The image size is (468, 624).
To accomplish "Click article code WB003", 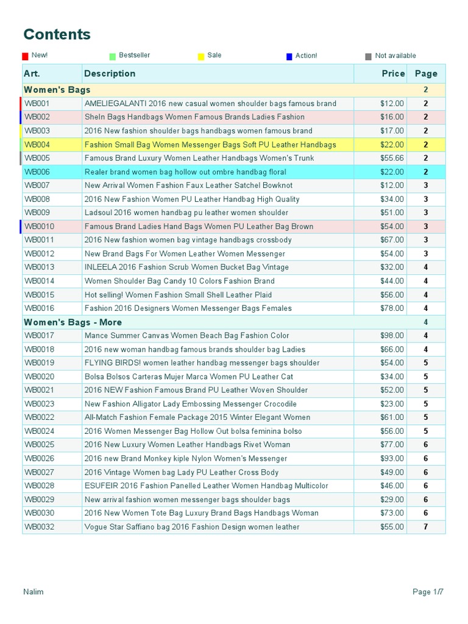I will tap(37, 131).
